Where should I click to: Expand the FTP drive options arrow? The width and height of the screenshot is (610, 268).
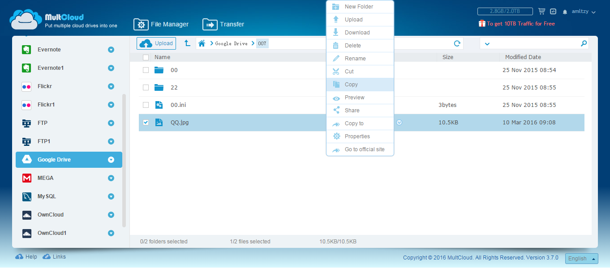pyautogui.click(x=111, y=123)
